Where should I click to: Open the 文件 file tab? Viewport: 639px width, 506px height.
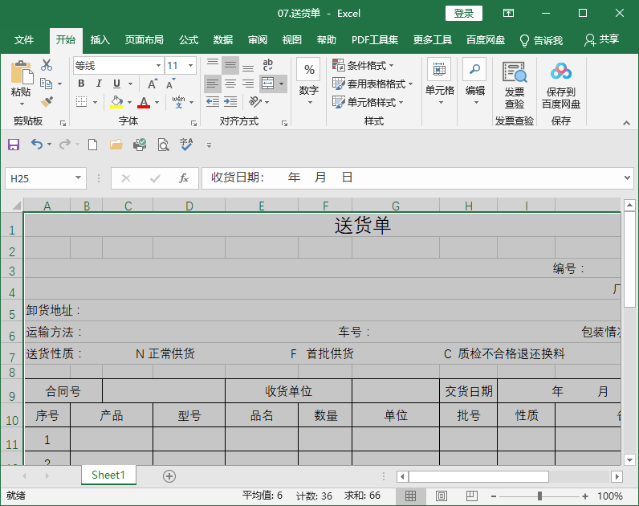click(24, 40)
